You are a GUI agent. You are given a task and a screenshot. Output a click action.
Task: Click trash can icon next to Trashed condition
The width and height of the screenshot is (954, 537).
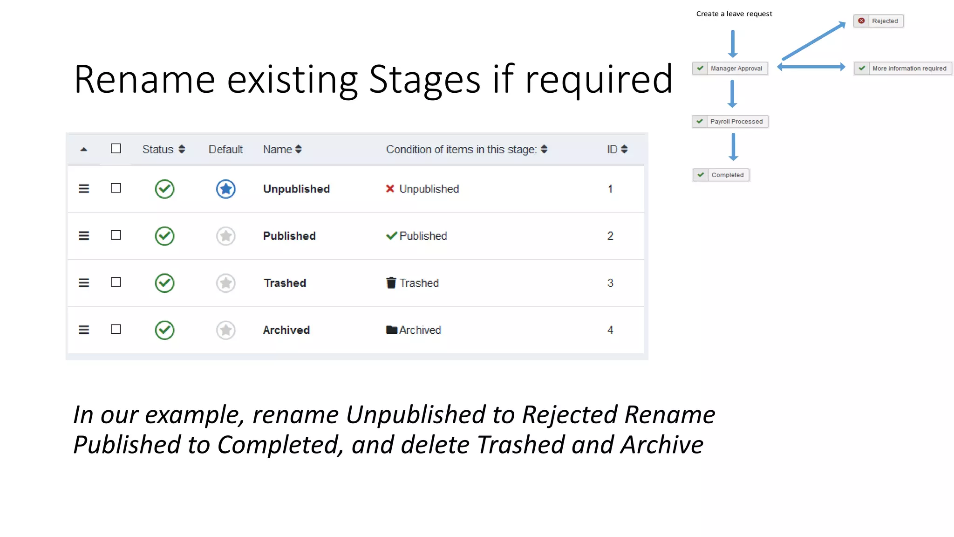[391, 282]
